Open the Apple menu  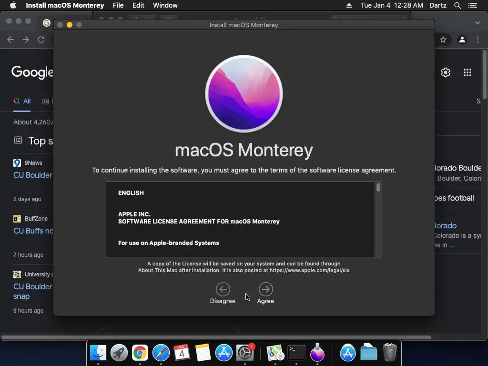(x=13, y=5)
